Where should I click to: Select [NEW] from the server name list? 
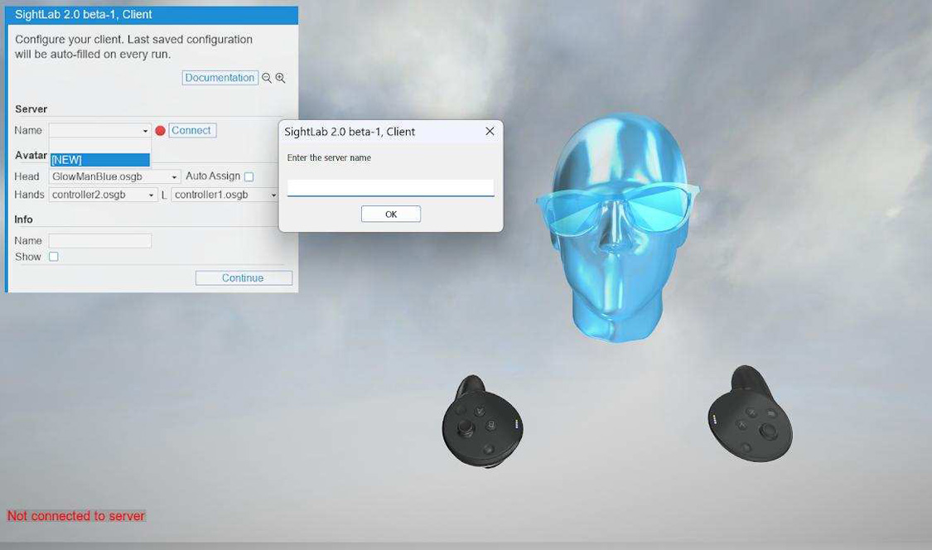tap(99, 159)
